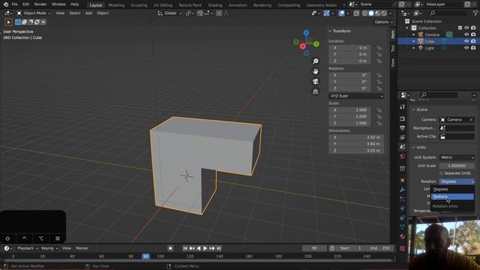This screenshot has height=270, width=480.
Task: Toggle X-ray view icon in header
Action: [356, 13]
